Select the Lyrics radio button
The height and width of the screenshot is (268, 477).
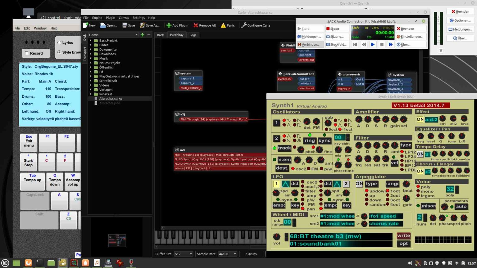pyautogui.click(x=60, y=42)
